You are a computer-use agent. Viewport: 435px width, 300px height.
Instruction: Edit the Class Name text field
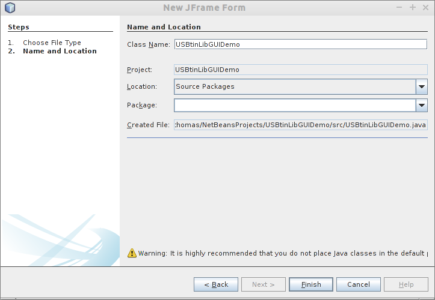[x=301, y=44]
